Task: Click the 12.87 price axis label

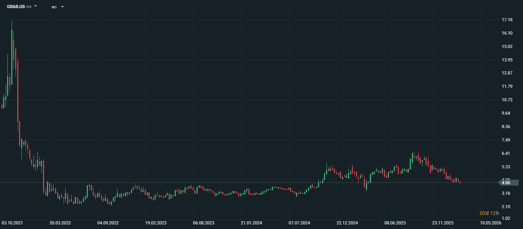Action: click(507, 73)
